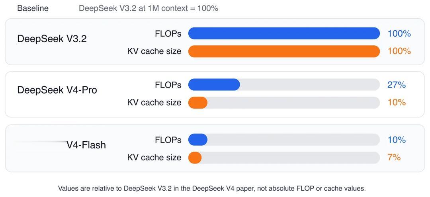Click the V4-Pro FLOPs blue bar segment

tap(214, 85)
